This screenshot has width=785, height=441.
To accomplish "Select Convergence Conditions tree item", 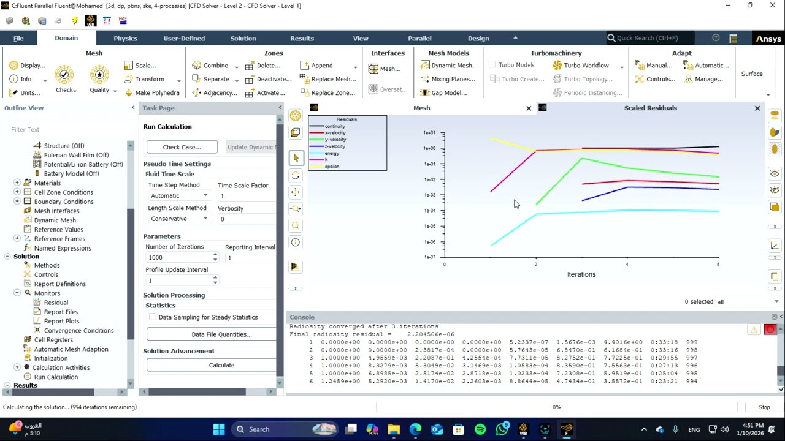I will click(78, 331).
